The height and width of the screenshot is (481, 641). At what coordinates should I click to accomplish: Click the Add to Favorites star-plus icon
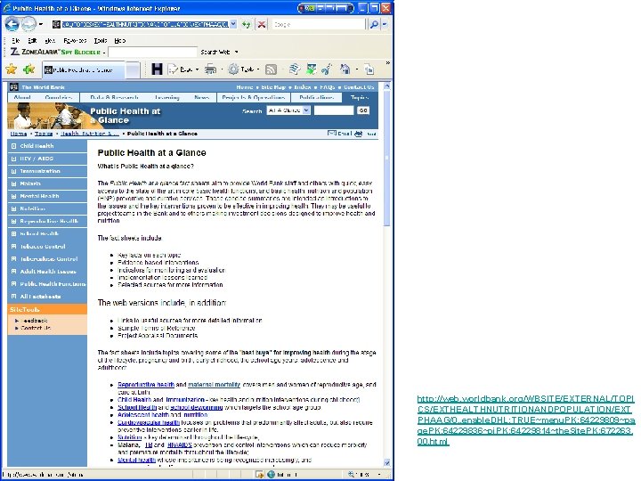28,69
